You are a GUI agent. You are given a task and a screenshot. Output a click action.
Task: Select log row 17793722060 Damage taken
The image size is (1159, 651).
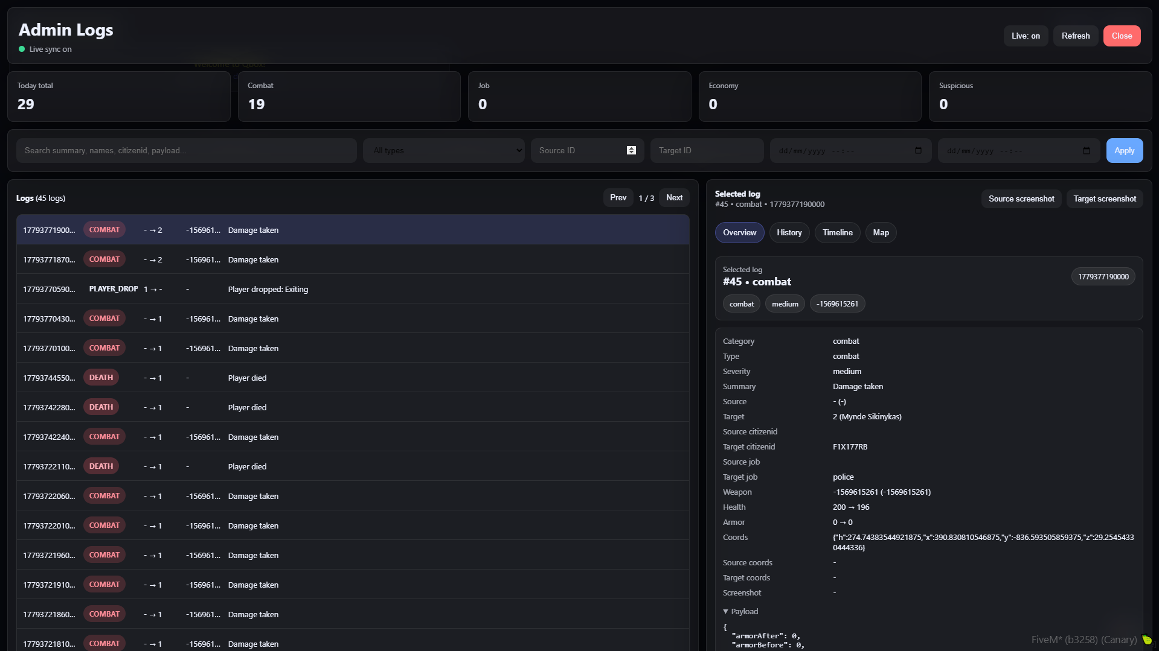(353, 495)
